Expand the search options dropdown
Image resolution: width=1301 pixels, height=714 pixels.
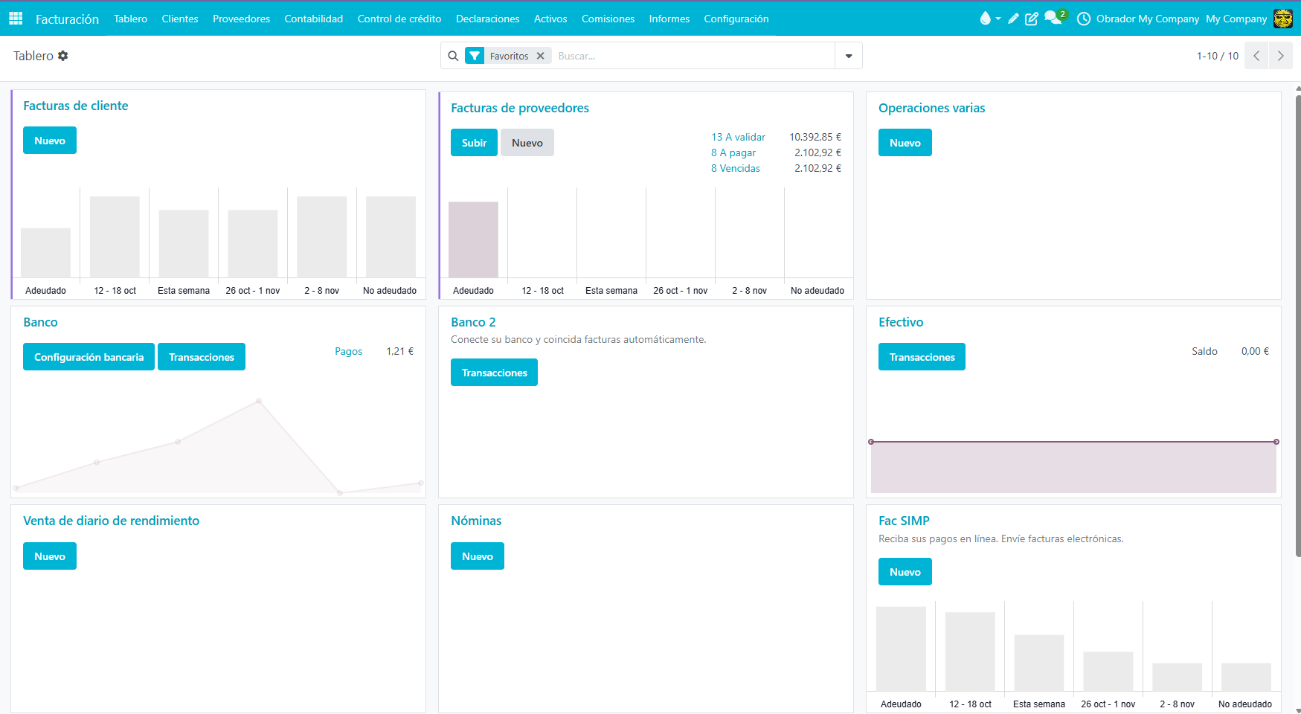coord(849,56)
